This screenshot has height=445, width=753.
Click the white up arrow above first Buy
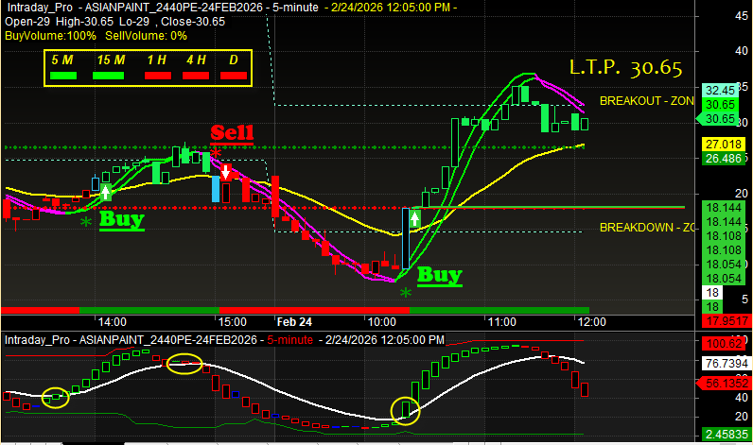[106, 193]
